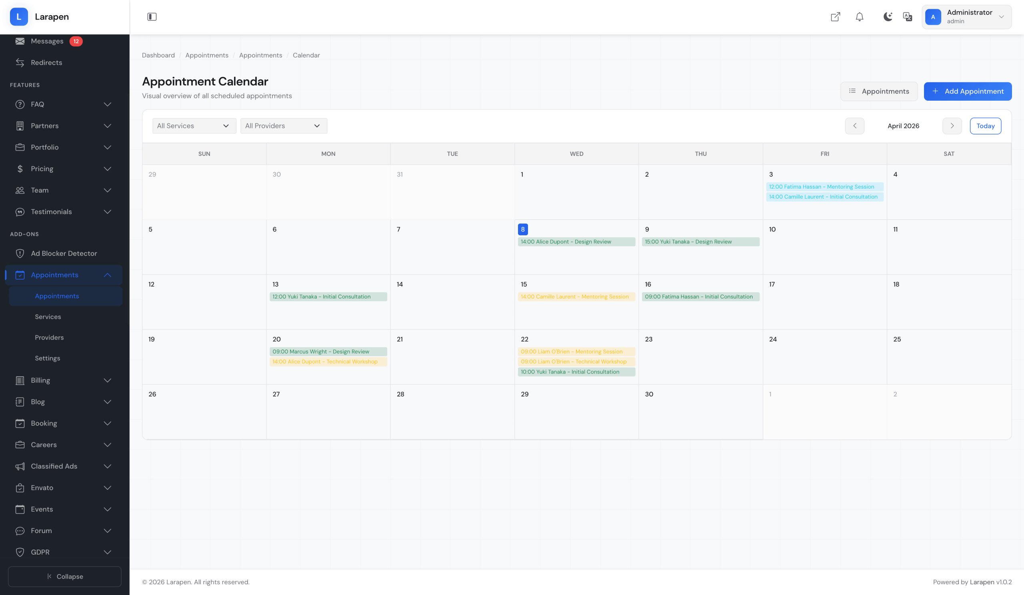This screenshot has width=1024, height=595.
Task: Open the language translate icon
Action: (907, 17)
